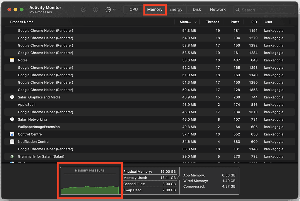Click the Grammarly for Safari icon
This screenshot has height=201, width=300.
pos(12,156)
